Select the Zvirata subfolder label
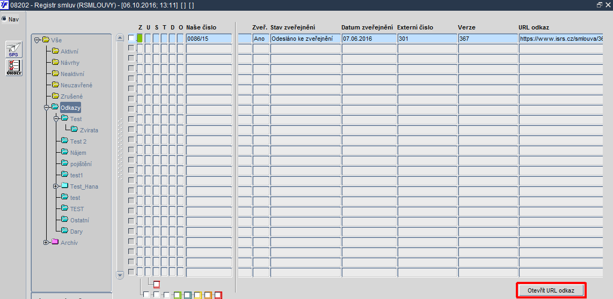Screen dimensions: 613x299 click(89, 130)
